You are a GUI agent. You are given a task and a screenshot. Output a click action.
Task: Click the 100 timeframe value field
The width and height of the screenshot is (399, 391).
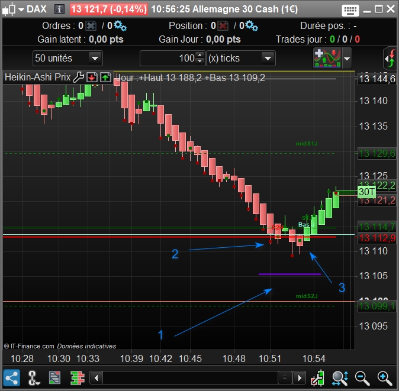tap(169, 58)
